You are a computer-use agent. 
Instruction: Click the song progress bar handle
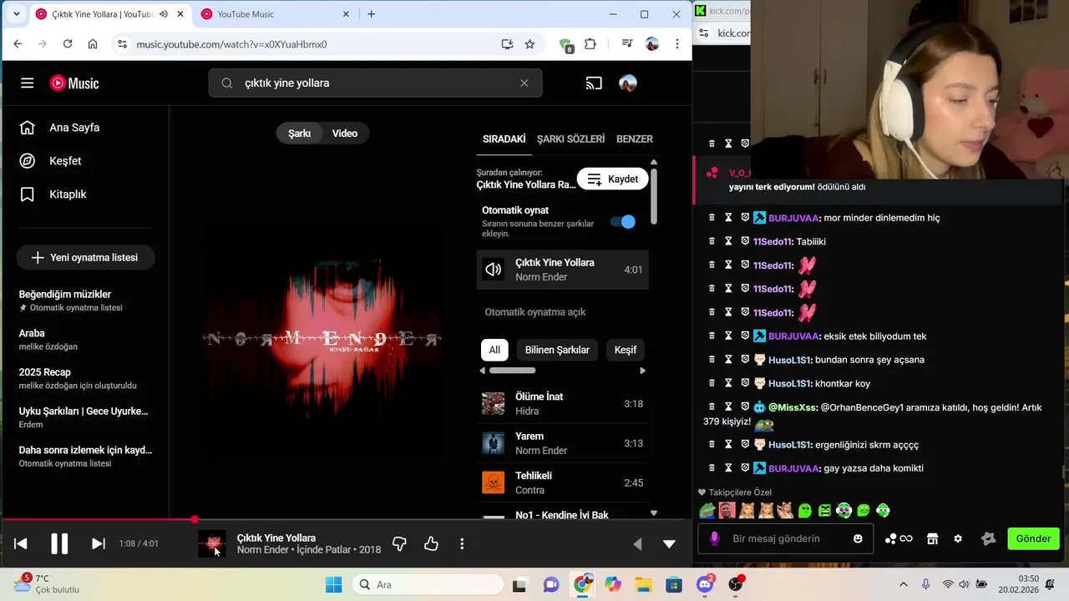click(195, 520)
